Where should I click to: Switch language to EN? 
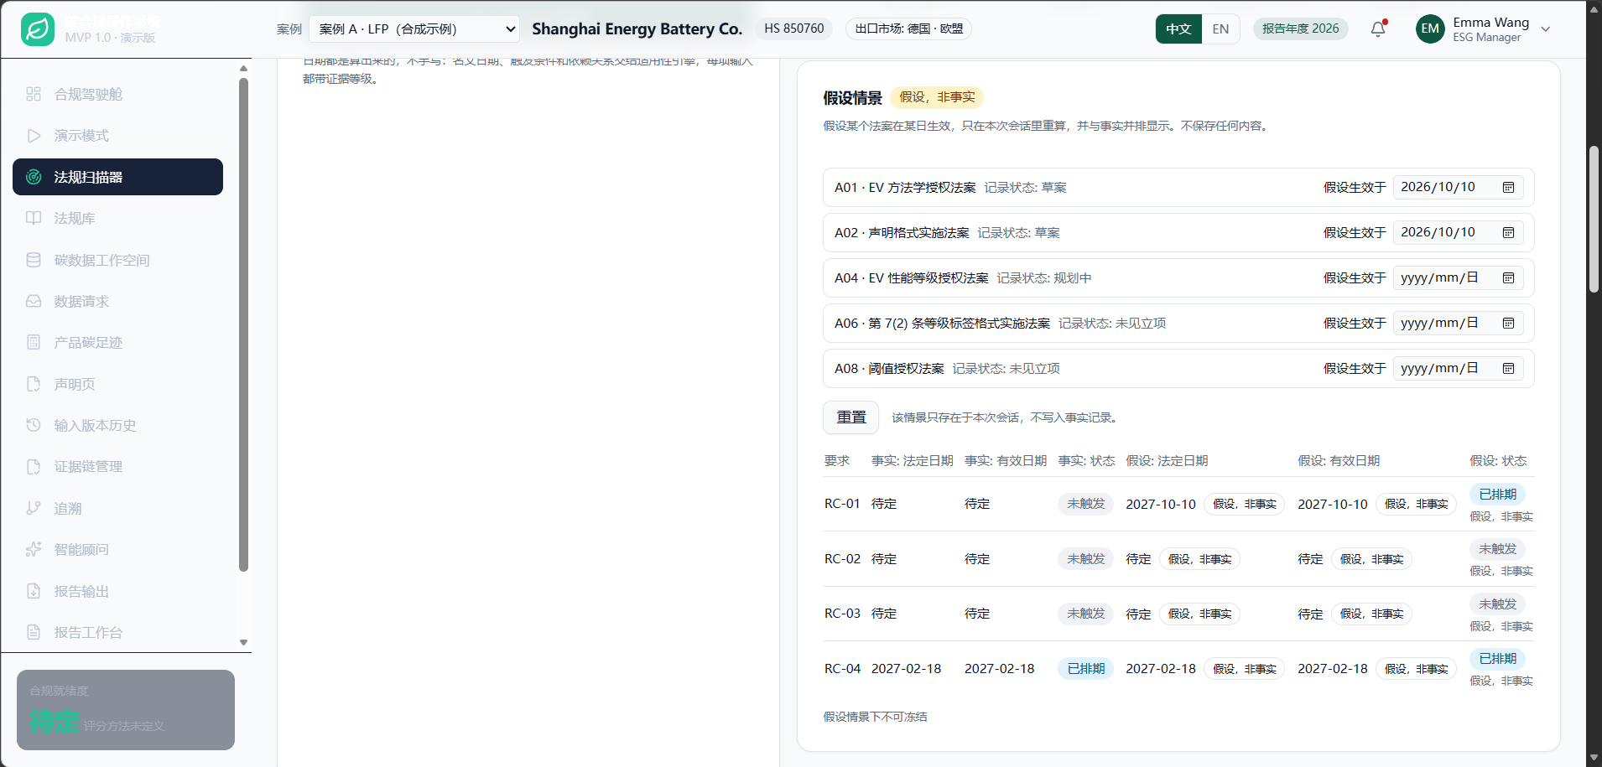tap(1220, 29)
